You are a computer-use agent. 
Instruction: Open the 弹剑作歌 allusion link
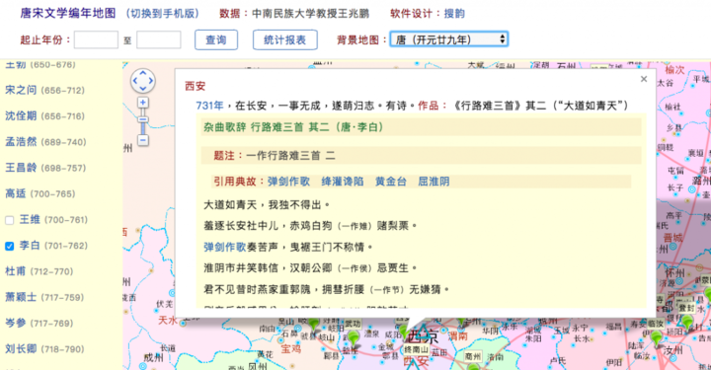point(288,182)
